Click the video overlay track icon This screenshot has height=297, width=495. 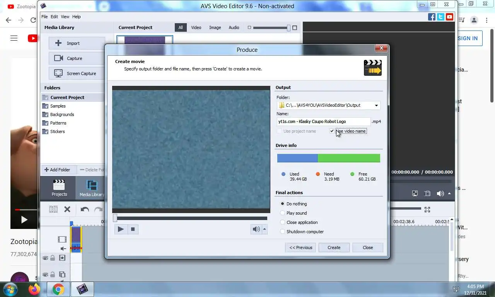pyautogui.click(x=62, y=275)
